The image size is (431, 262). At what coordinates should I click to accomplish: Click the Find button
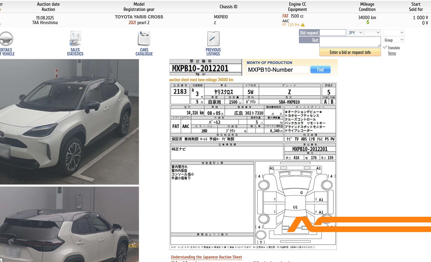click(x=320, y=70)
